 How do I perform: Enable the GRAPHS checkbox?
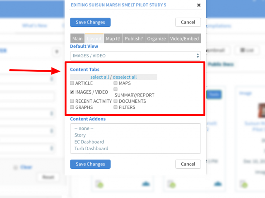click(72, 107)
